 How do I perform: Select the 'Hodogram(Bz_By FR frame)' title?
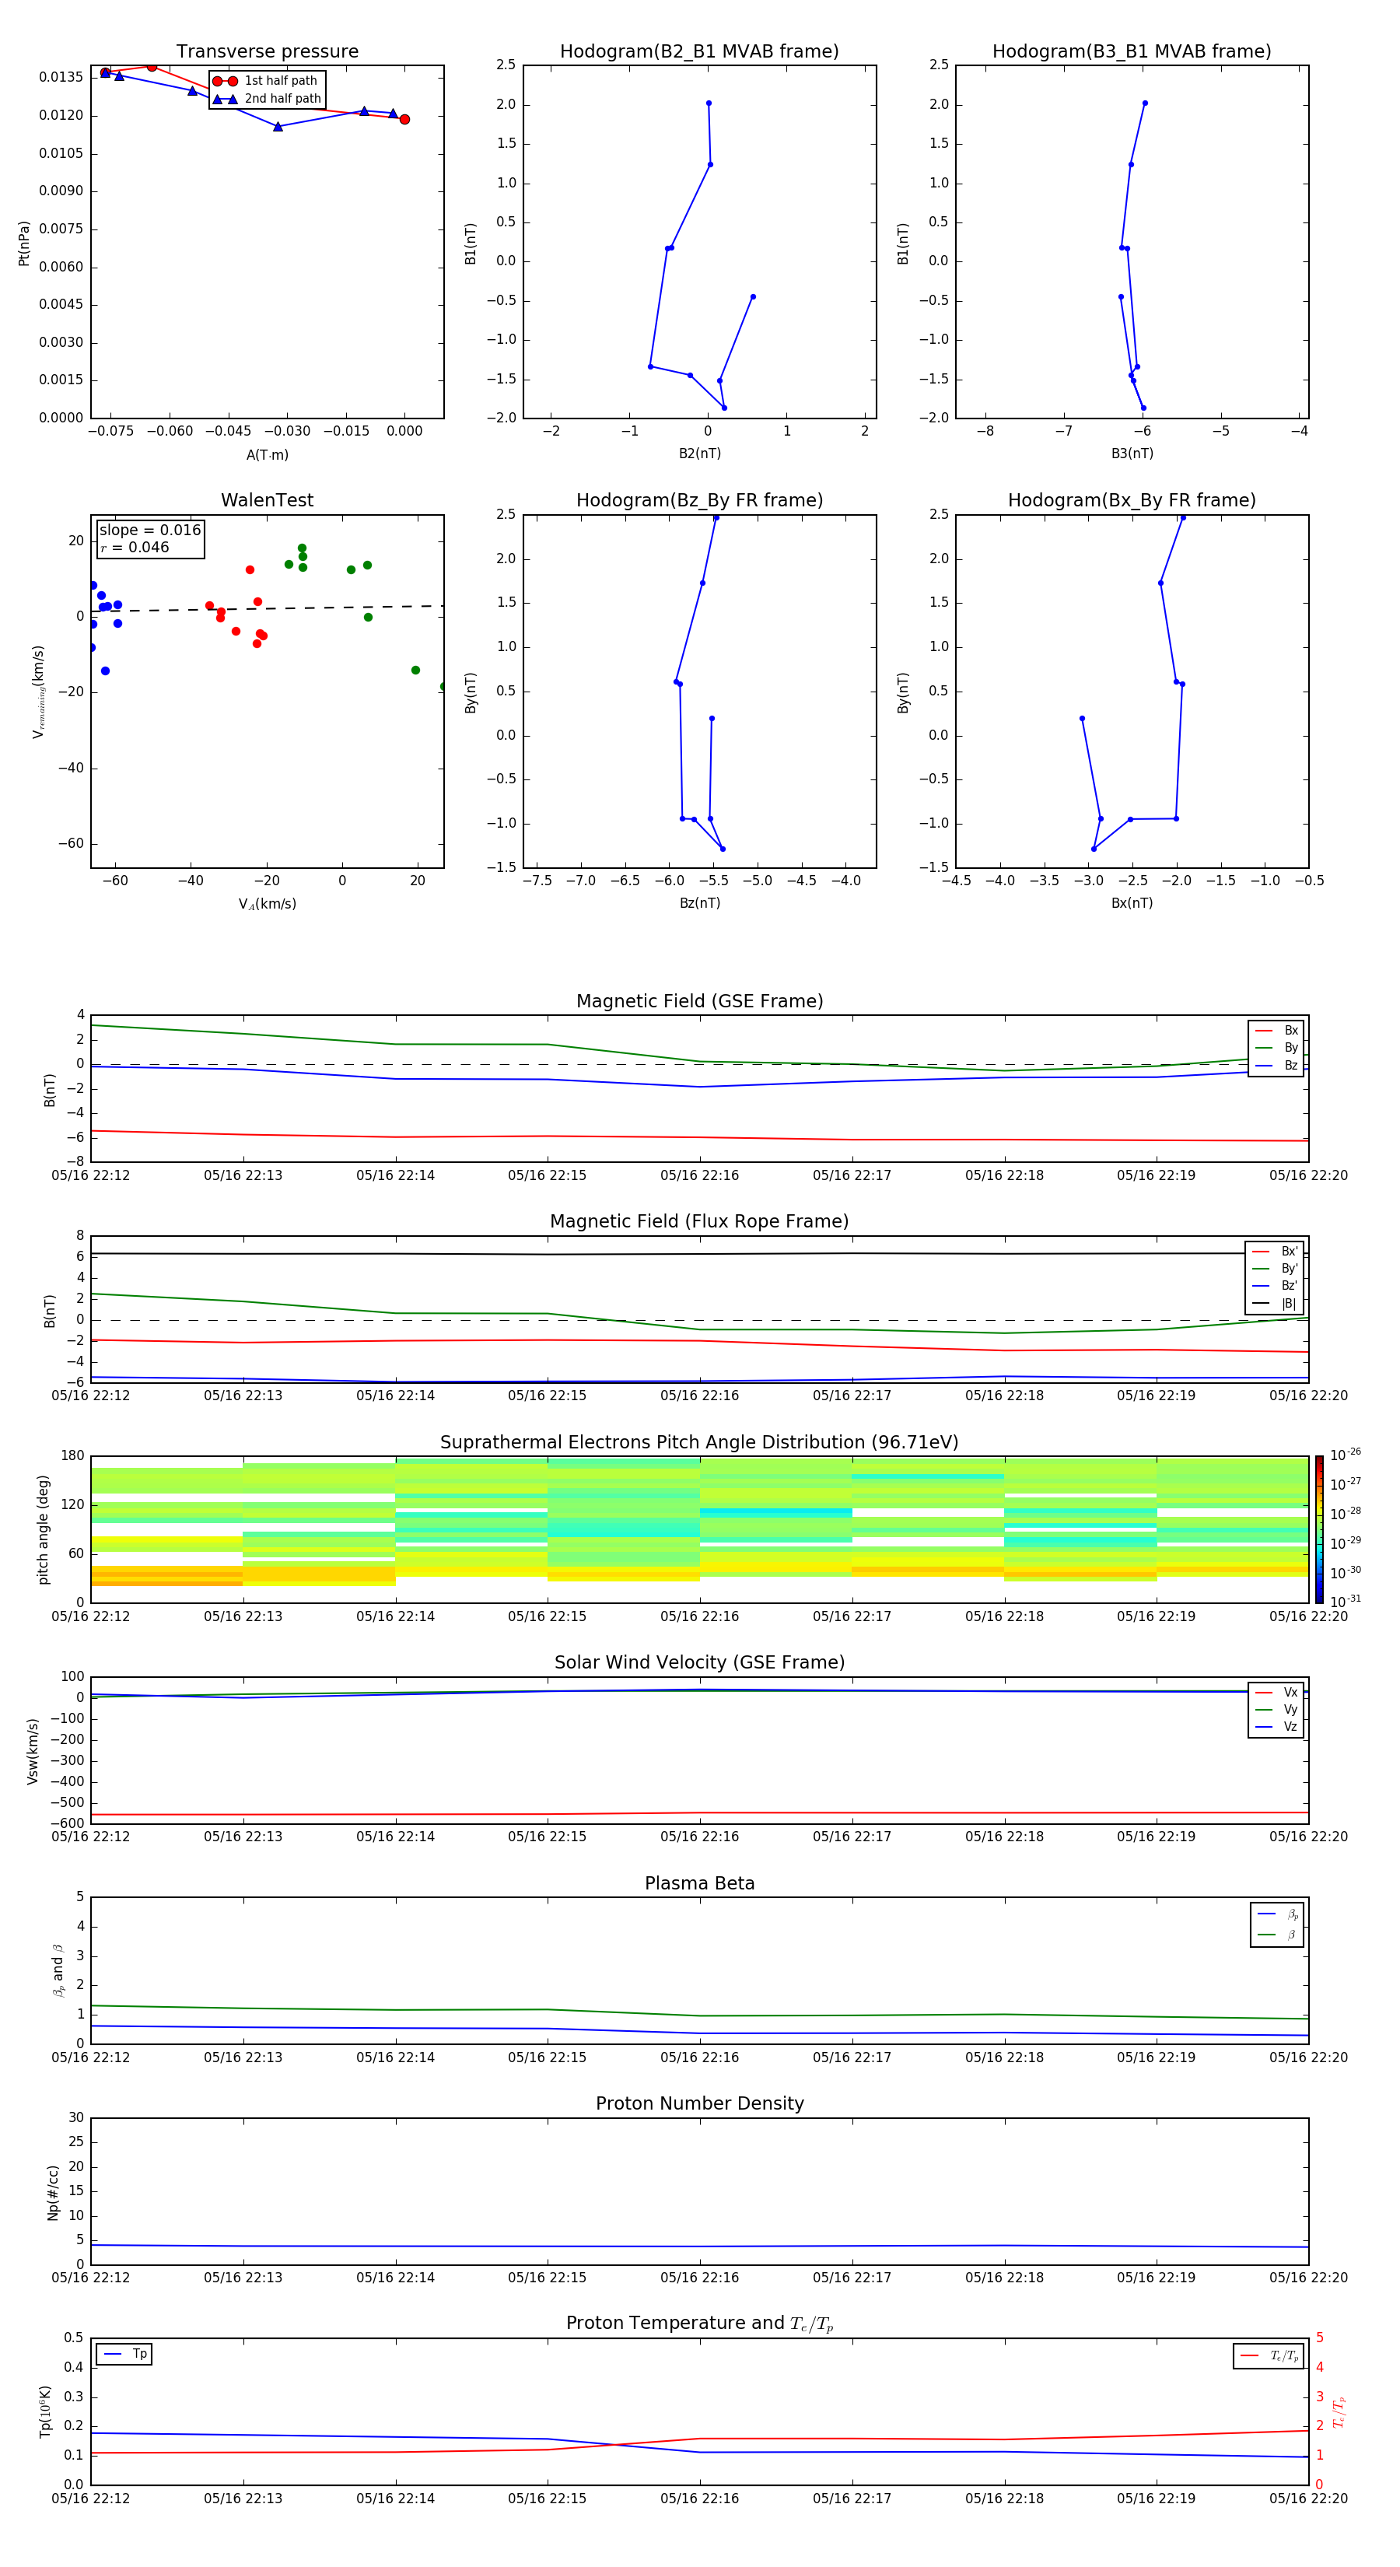click(x=699, y=500)
